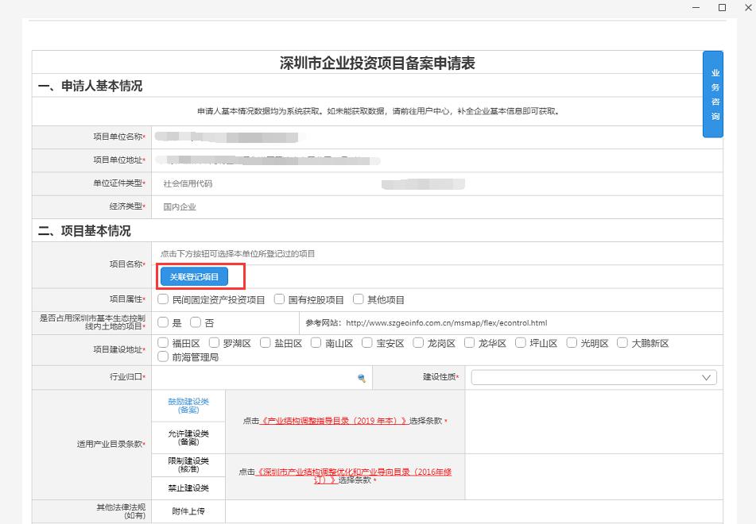Check the 民间固定资产投资项目 checkbox

(163, 299)
